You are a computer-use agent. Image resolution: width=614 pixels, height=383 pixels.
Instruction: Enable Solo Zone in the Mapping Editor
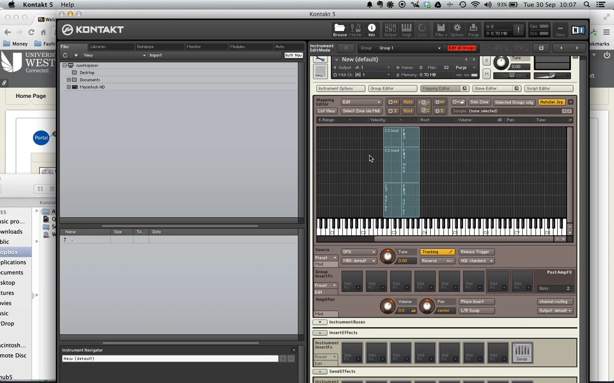tap(479, 102)
